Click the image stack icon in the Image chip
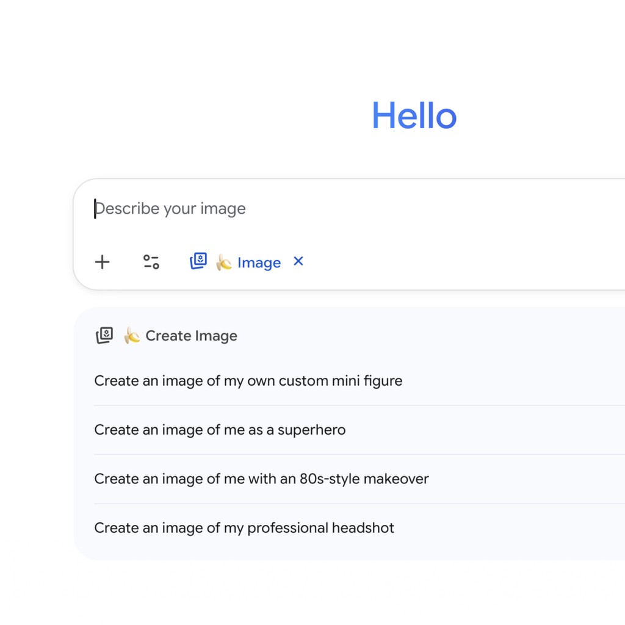 tap(198, 261)
